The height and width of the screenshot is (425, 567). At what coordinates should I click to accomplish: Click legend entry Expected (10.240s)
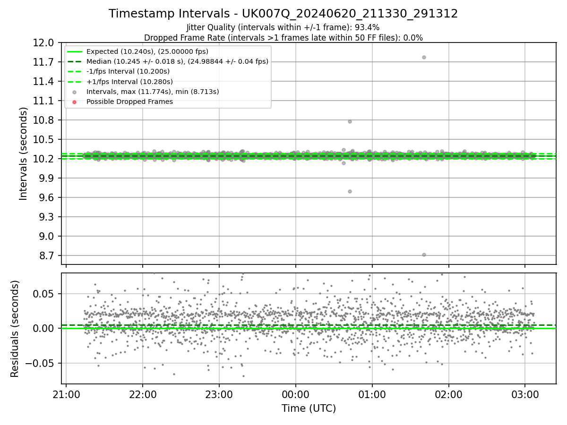point(147,51)
